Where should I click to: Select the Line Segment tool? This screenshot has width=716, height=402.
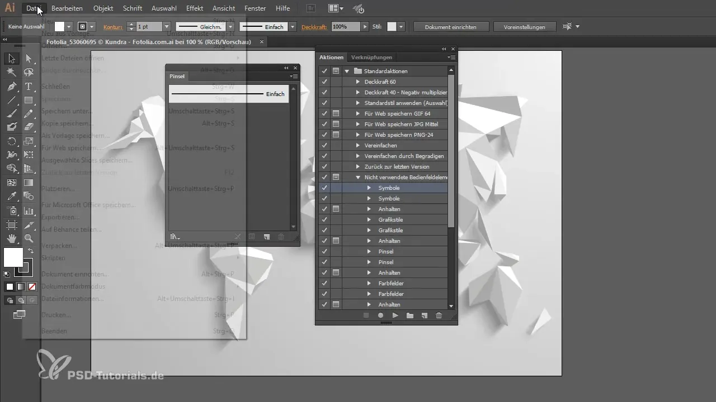click(12, 100)
